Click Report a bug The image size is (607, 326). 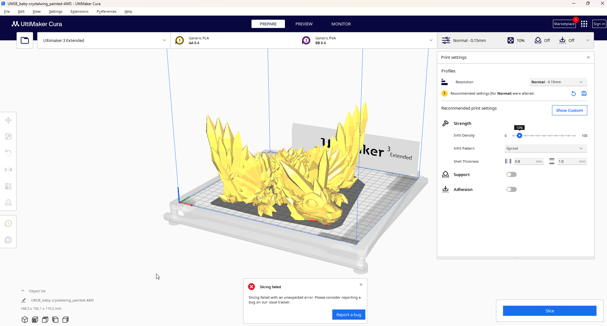tap(348, 315)
